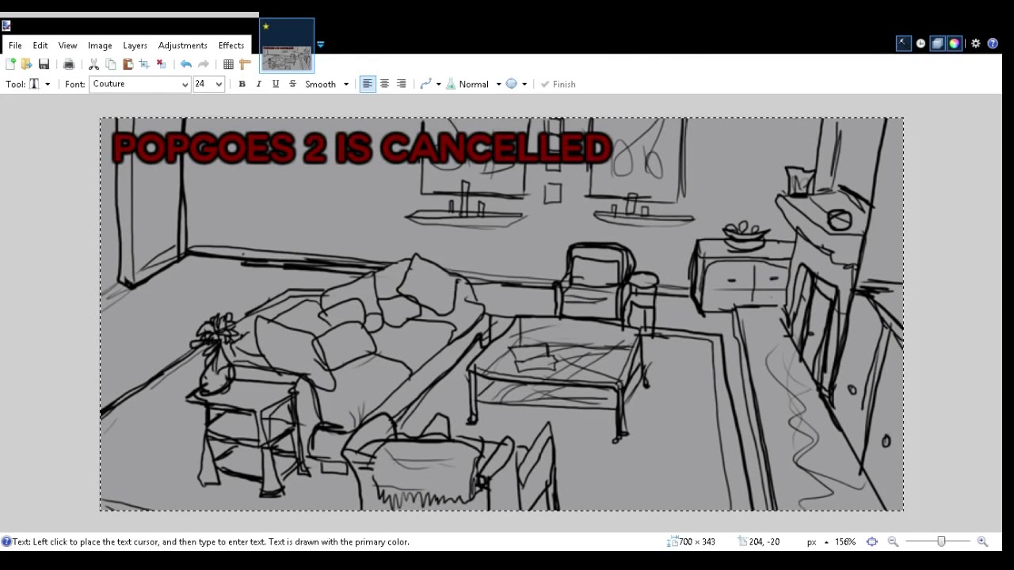Align text to the right
The width and height of the screenshot is (1014, 570).
(x=401, y=84)
